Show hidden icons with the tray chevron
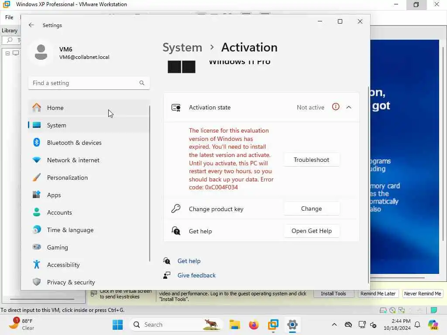Viewport: 447px width, 335px height. (x=334, y=325)
